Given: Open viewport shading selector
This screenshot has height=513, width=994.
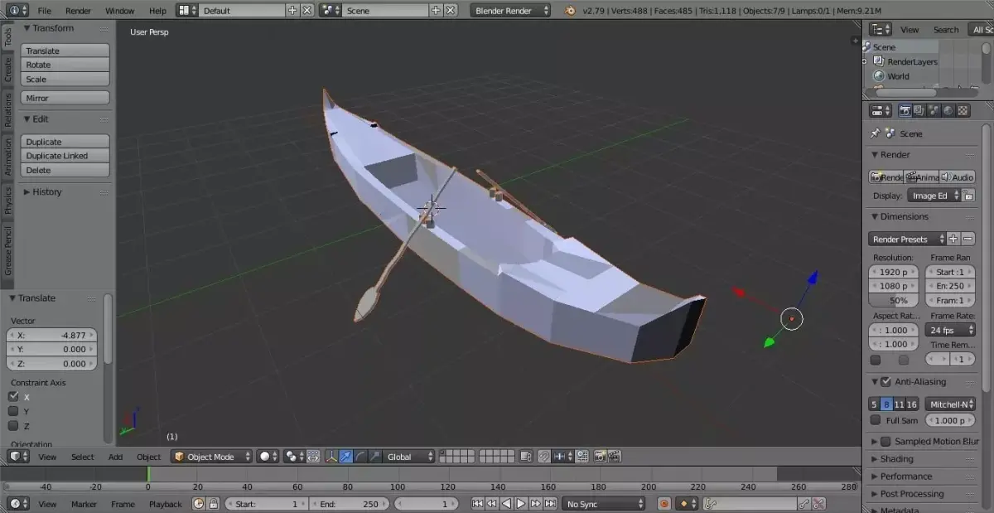Looking at the screenshot, I should pyautogui.click(x=268, y=457).
